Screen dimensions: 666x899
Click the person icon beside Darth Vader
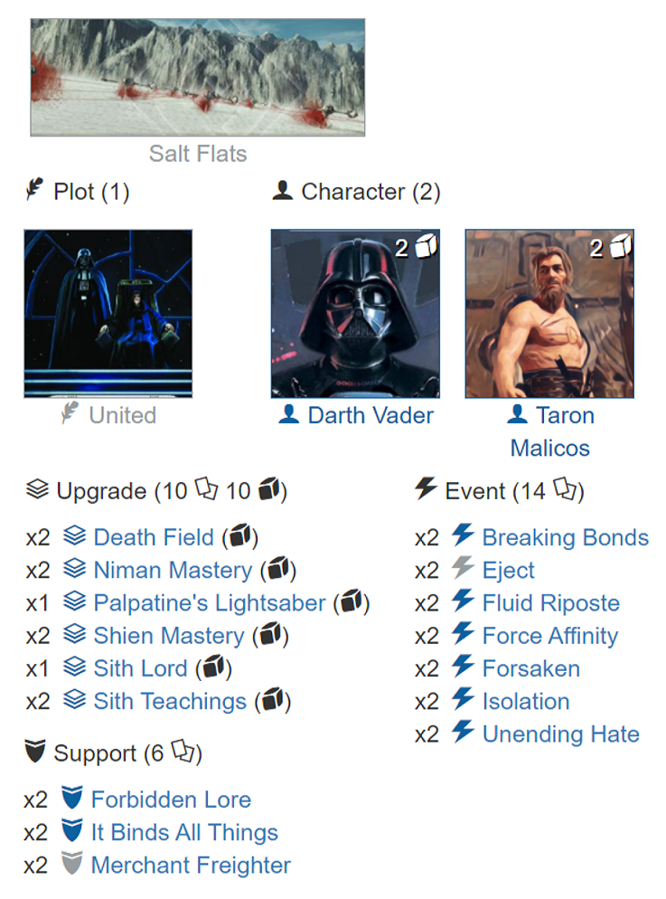[x=288, y=416]
